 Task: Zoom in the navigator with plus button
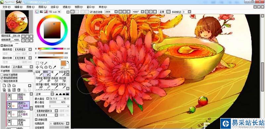tap(27, 36)
